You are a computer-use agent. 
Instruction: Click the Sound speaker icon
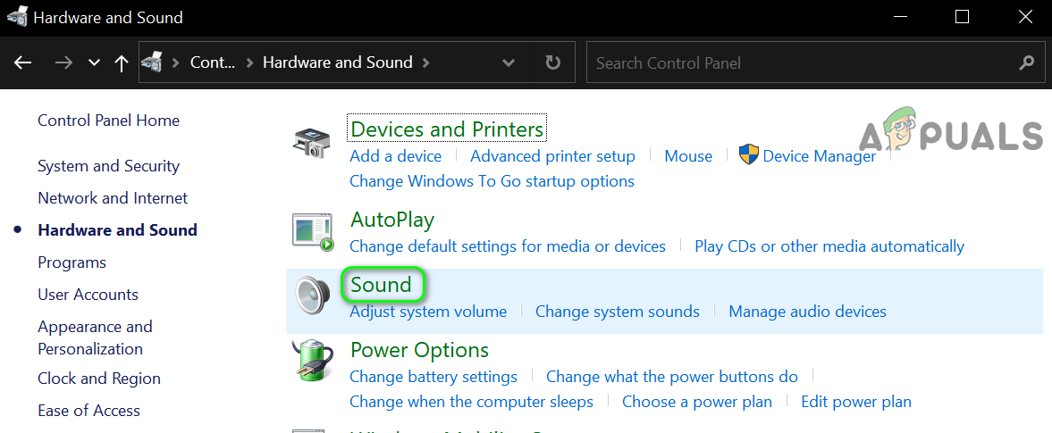(x=313, y=294)
